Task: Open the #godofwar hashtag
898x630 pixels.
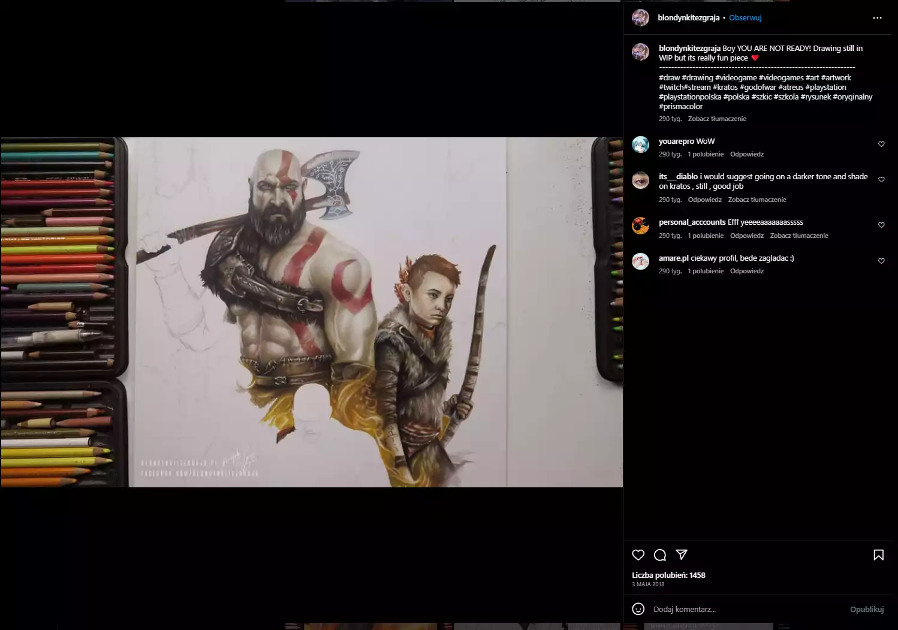Action: pos(757,88)
